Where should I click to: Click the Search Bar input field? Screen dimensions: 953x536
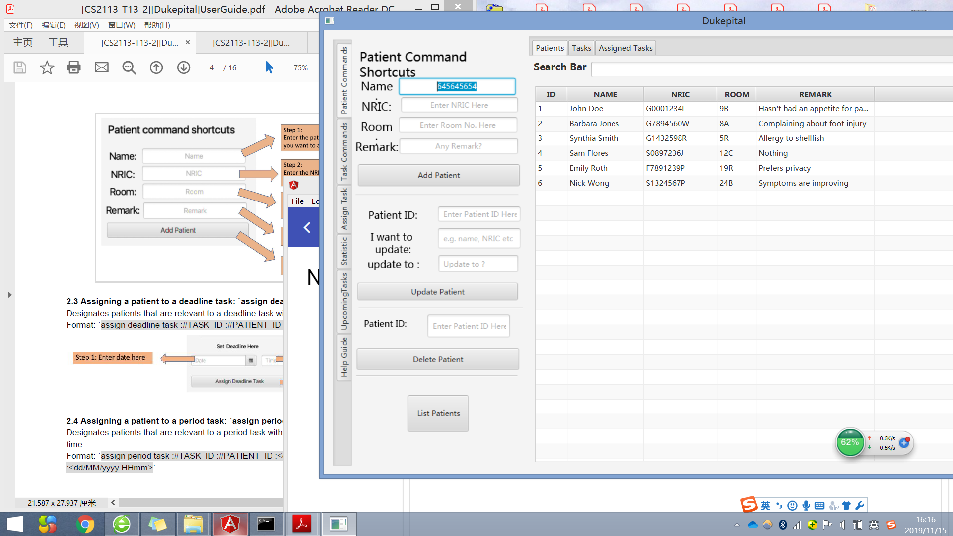pos(769,69)
